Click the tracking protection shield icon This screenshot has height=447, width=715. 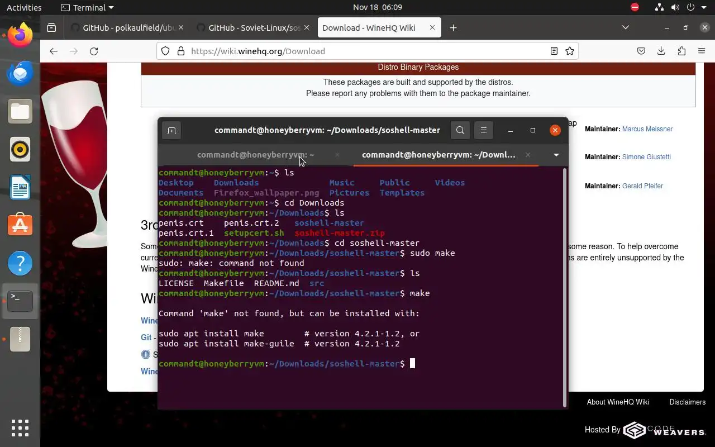165,51
